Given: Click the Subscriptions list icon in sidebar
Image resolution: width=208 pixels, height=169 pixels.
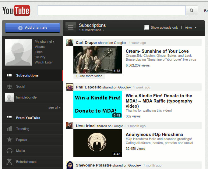Looking at the screenshot, I should click(x=9, y=76).
